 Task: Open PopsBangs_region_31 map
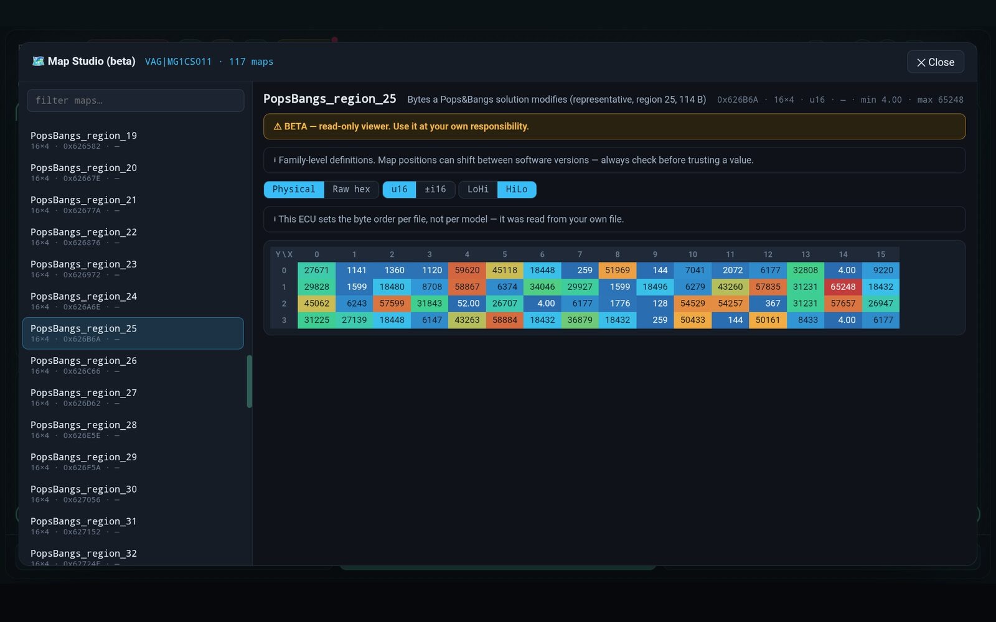click(x=133, y=526)
